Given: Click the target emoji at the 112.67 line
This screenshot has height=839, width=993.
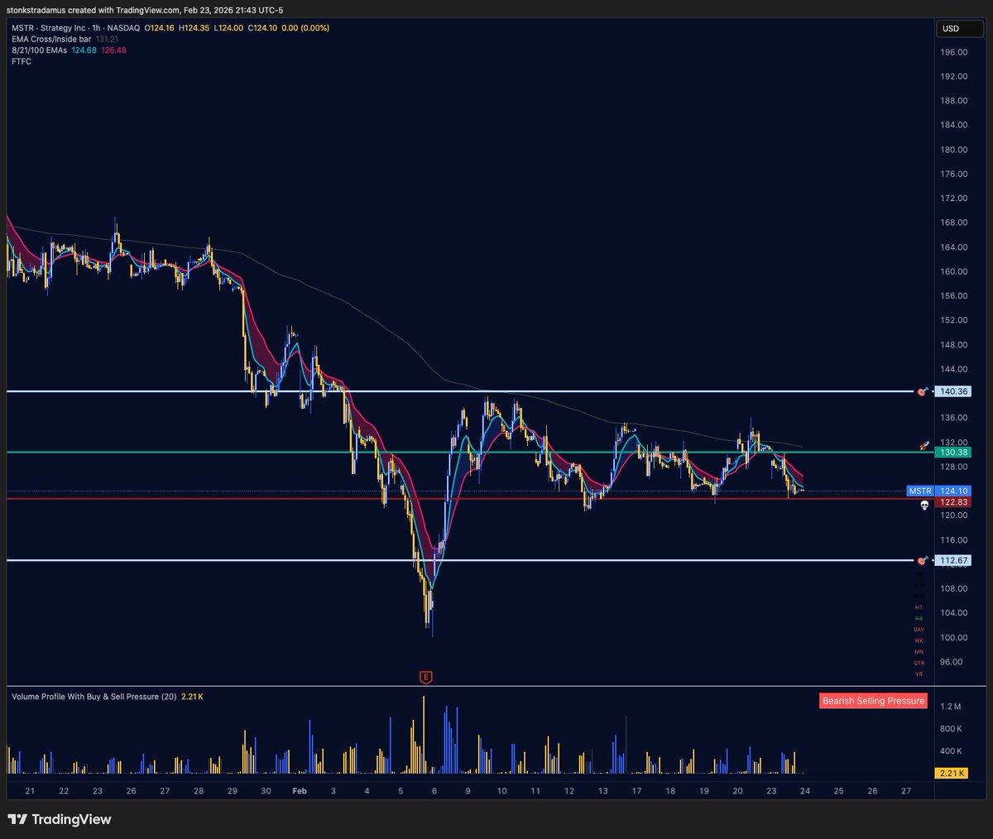Looking at the screenshot, I should click(x=920, y=560).
